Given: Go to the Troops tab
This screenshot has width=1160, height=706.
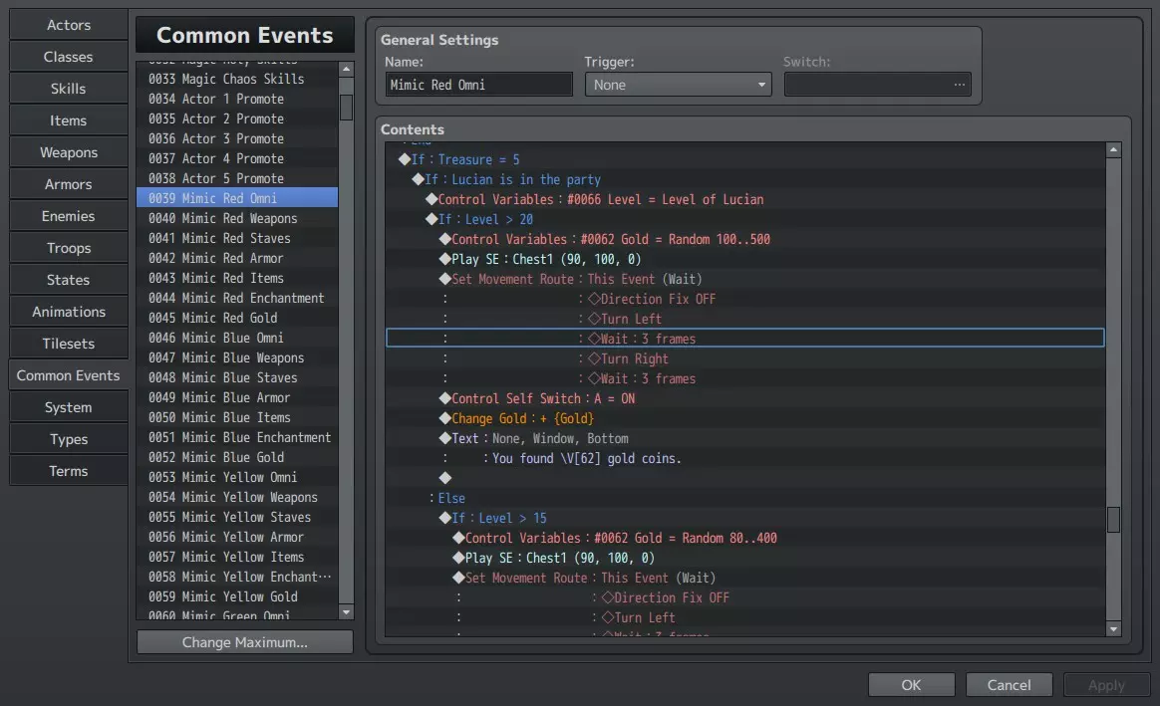Looking at the screenshot, I should click(69, 248).
